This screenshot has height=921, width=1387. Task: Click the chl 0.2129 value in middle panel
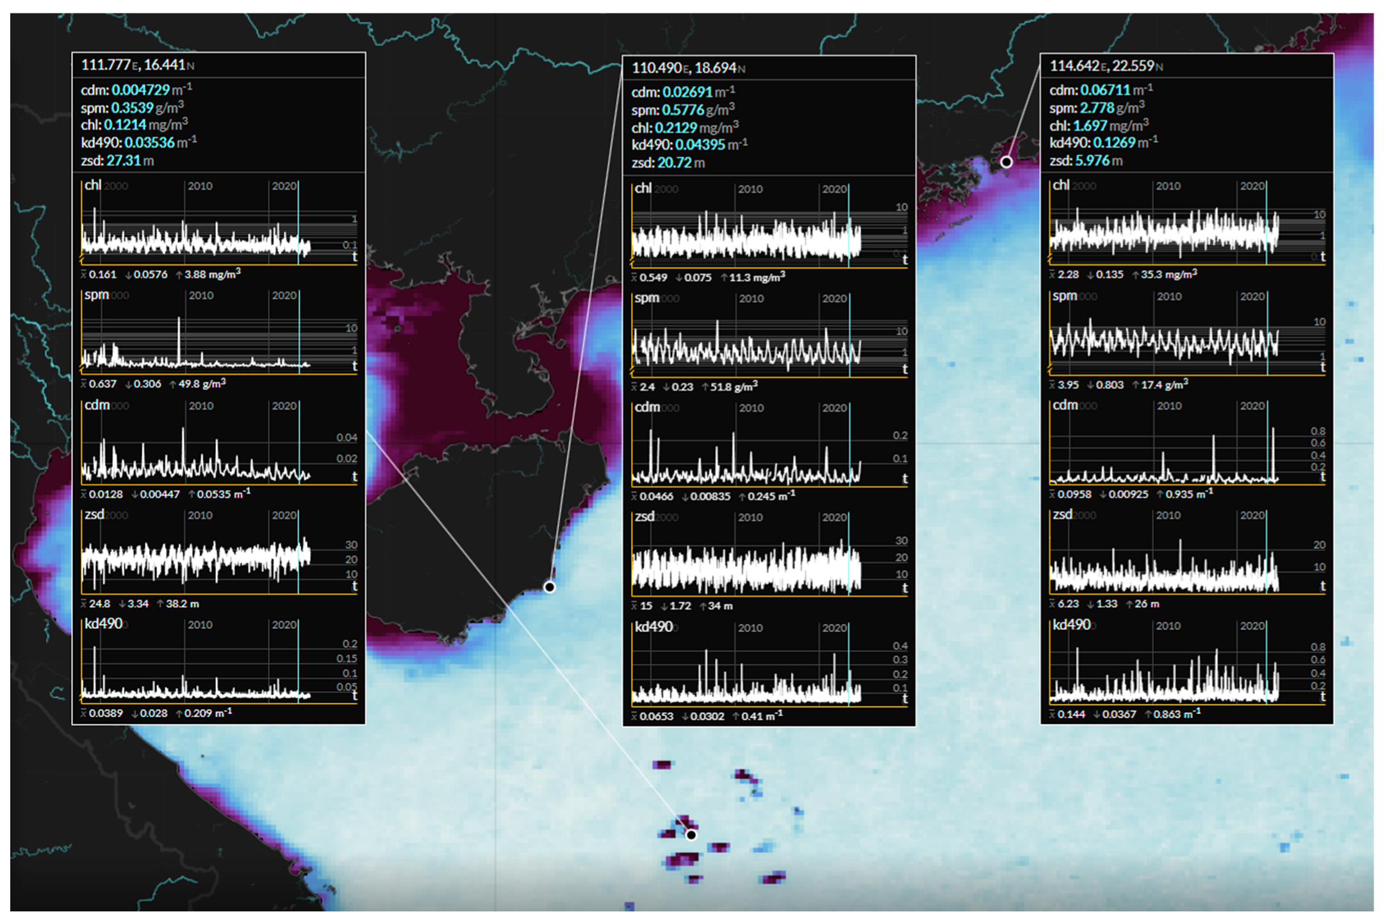[x=675, y=127]
